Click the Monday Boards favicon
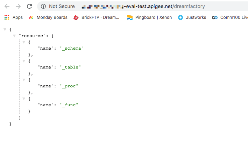This screenshot has width=248, height=144. pos(31,17)
